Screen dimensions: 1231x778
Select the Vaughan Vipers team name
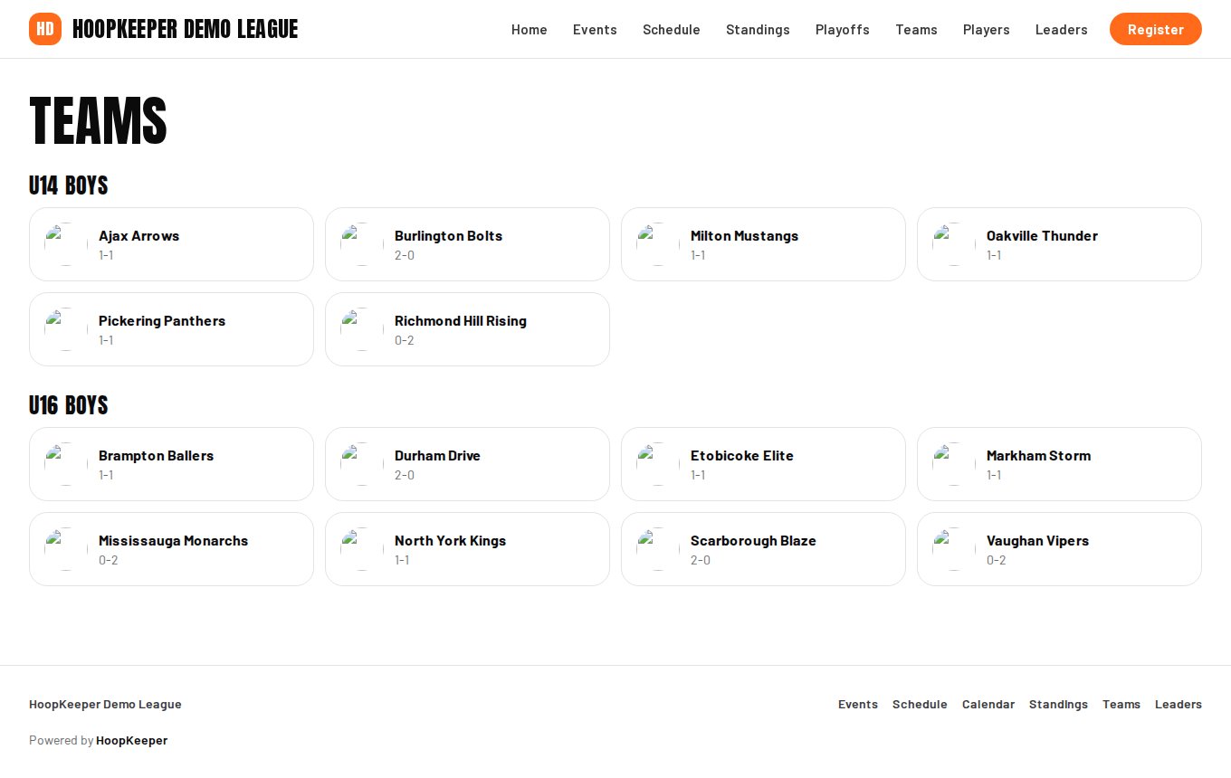click(x=1037, y=540)
